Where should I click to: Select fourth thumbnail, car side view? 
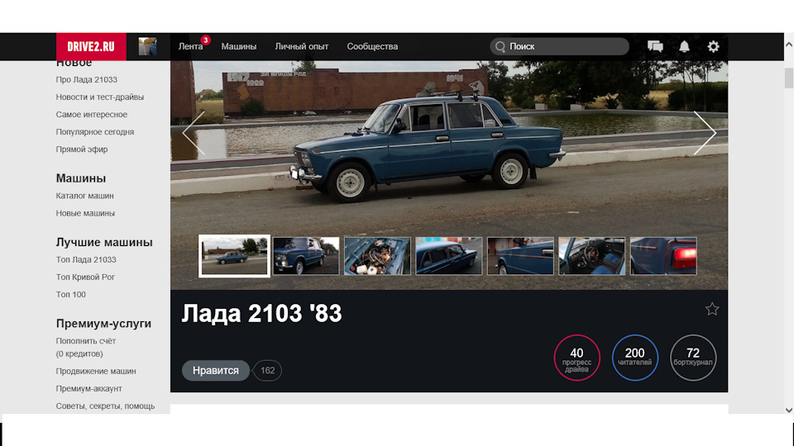tap(448, 256)
